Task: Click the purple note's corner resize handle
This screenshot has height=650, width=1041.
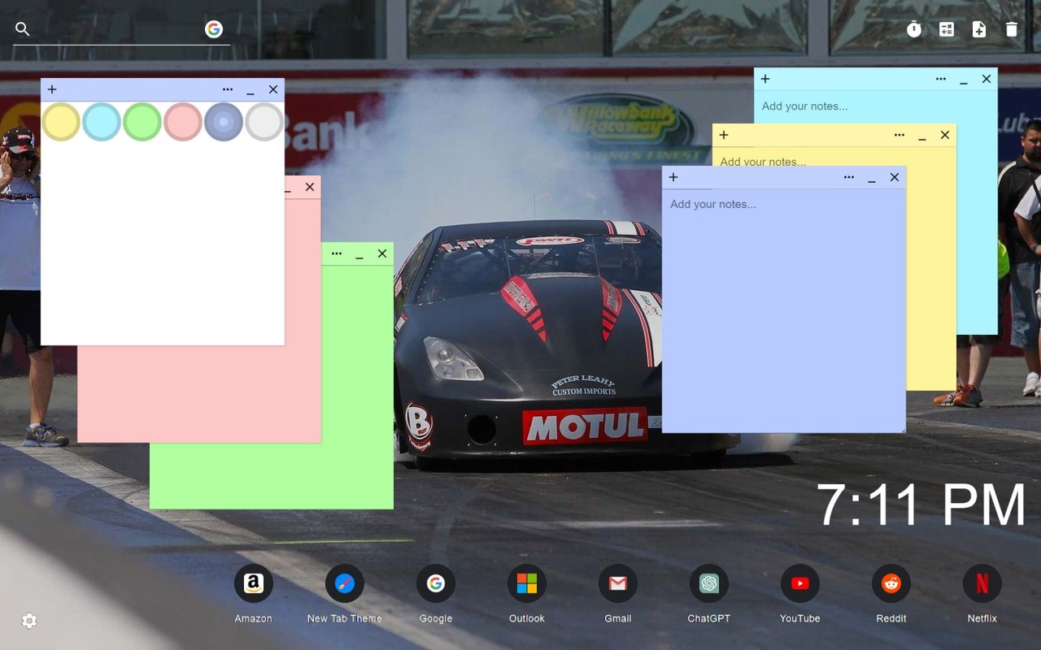Action: tap(901, 428)
